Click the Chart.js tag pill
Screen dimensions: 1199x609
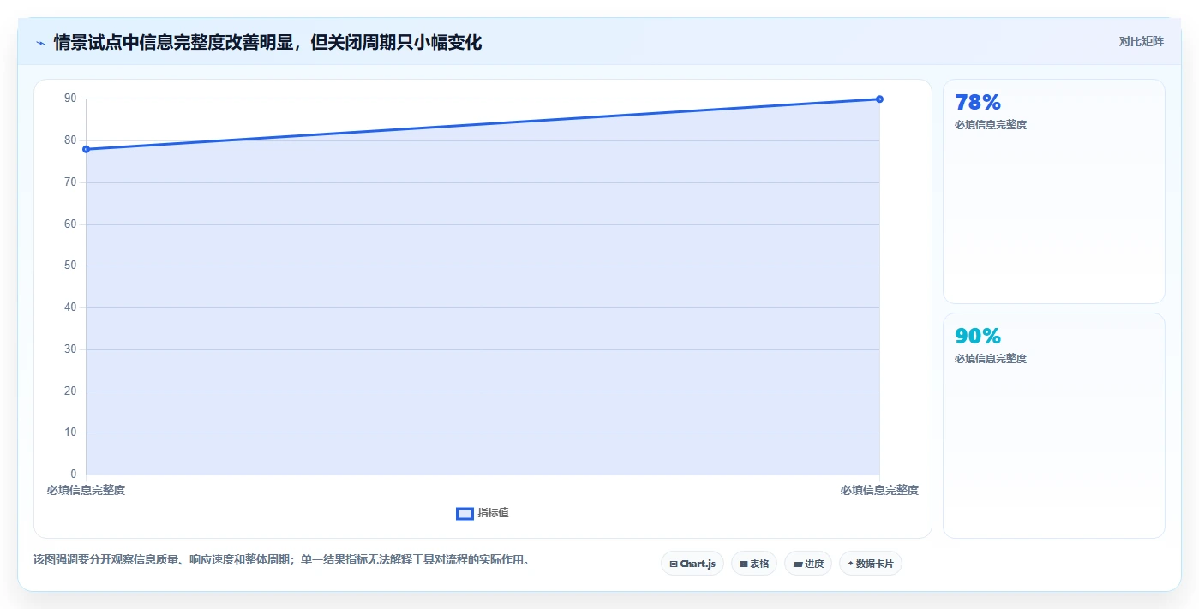point(692,564)
